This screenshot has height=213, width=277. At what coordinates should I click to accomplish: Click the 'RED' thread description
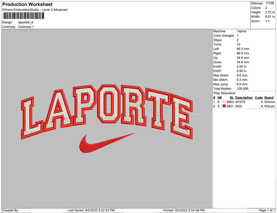238,106
